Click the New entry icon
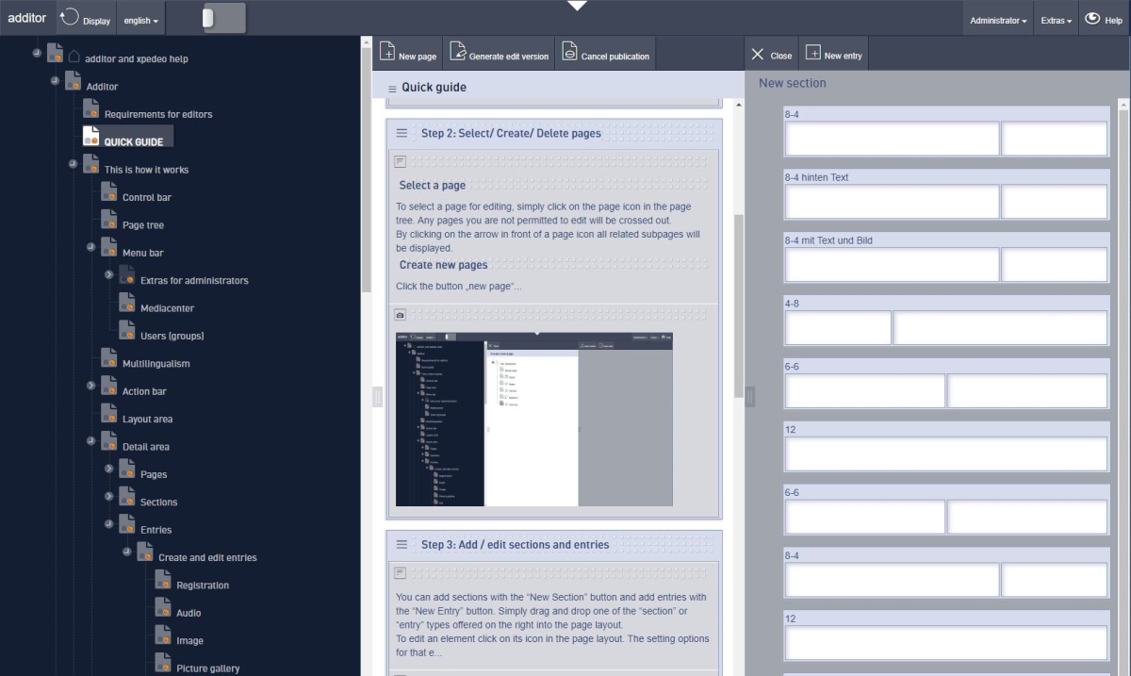This screenshot has height=676, width=1131. 812,54
